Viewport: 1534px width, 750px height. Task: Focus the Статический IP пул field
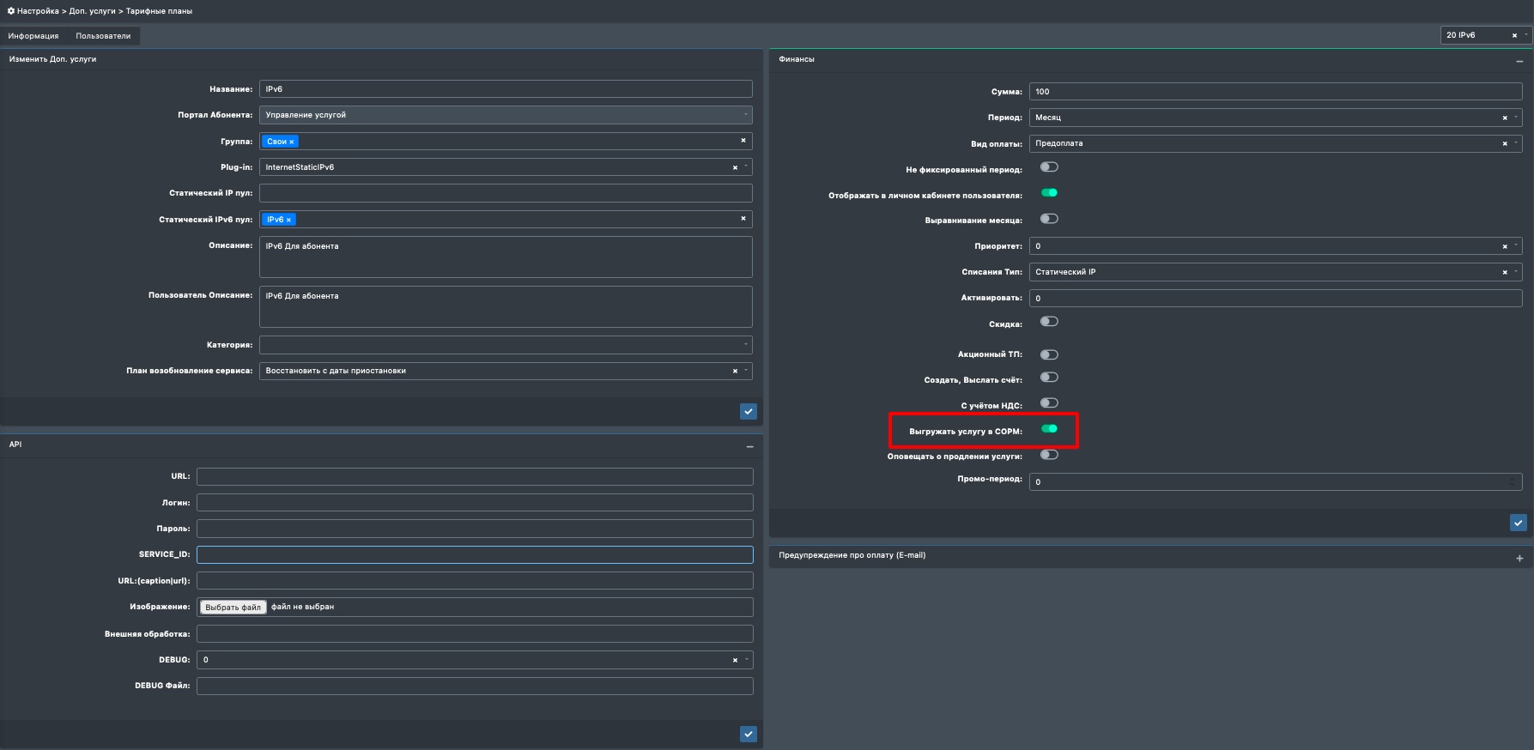(506, 193)
